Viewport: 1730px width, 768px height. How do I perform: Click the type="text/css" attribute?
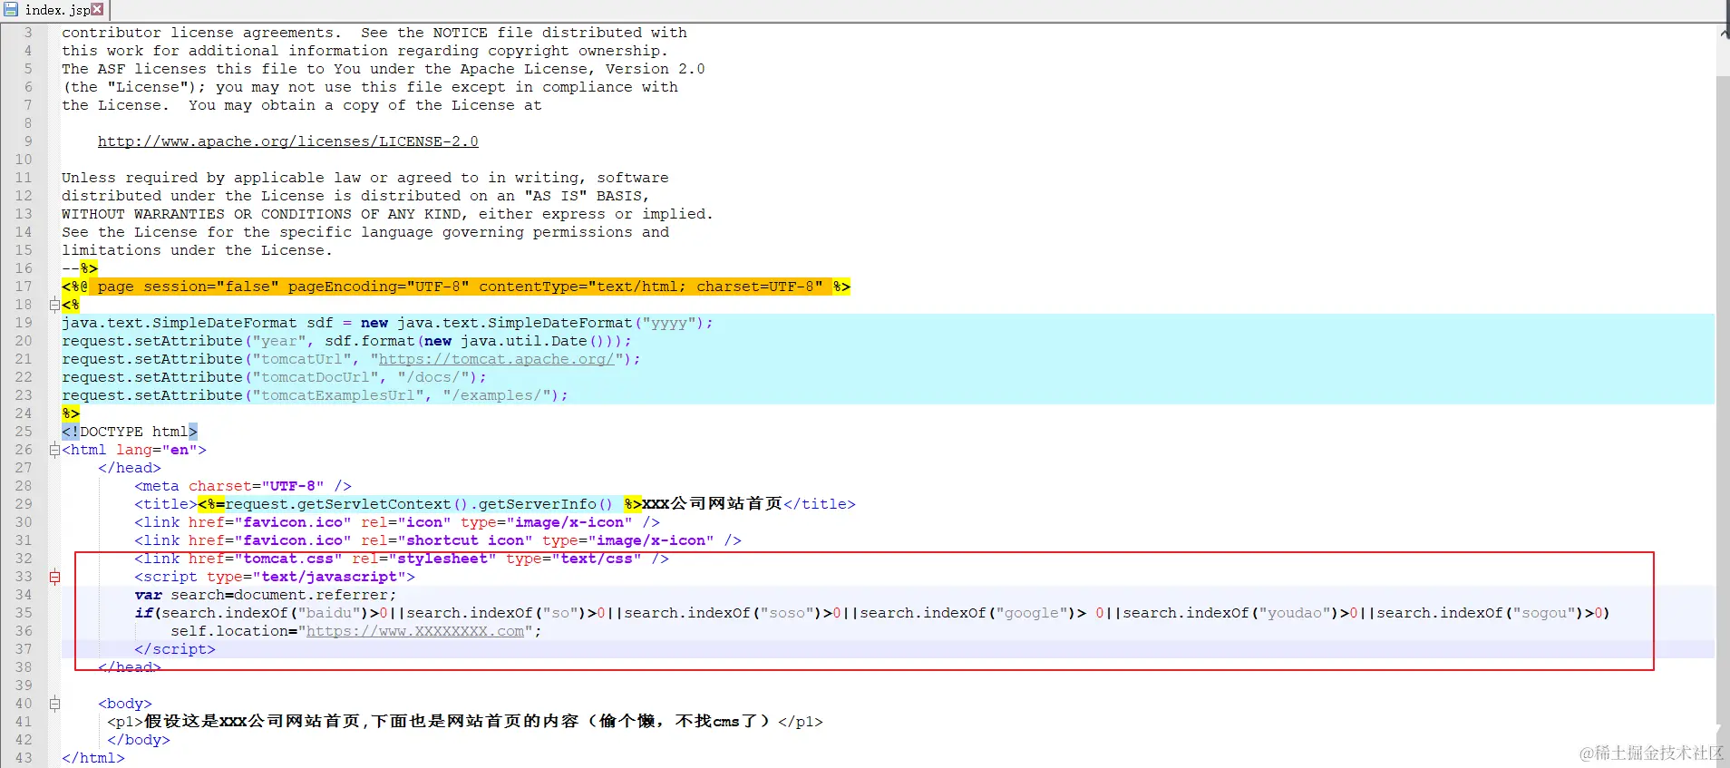[574, 559]
